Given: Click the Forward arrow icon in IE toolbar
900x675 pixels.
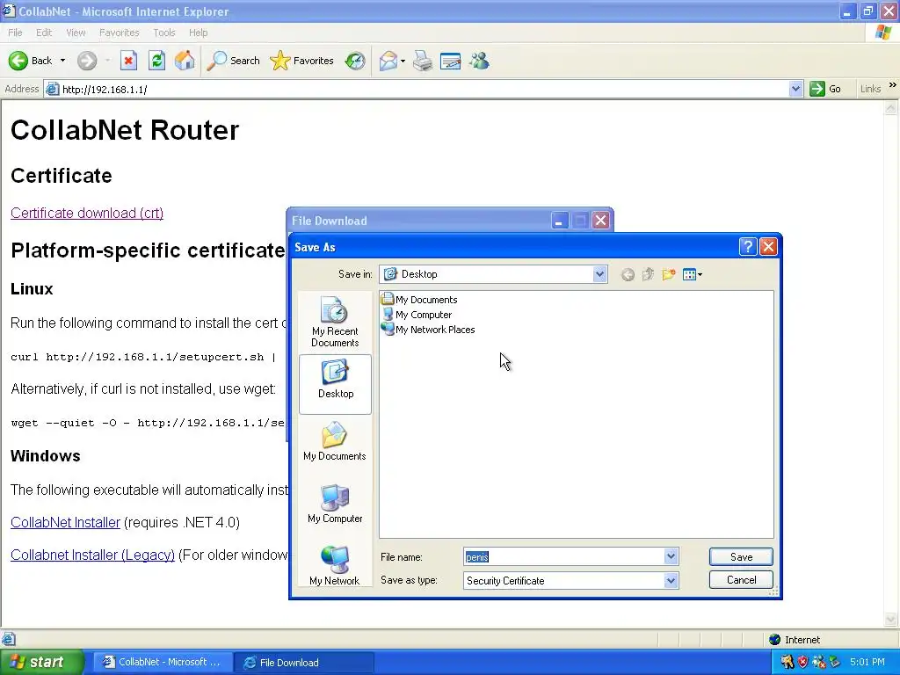Looking at the screenshot, I should (x=87, y=61).
